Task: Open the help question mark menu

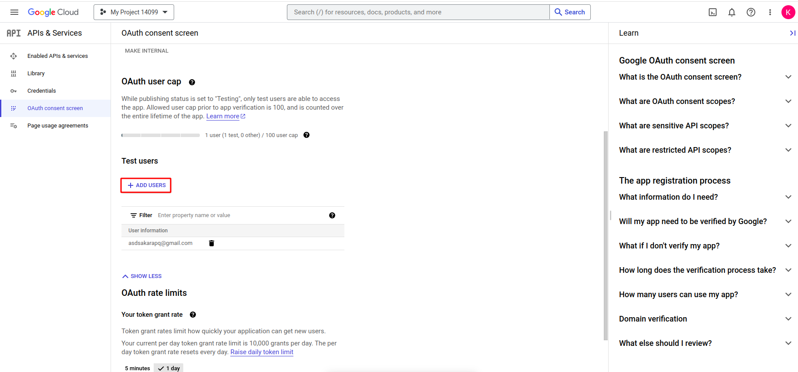Action: [x=751, y=12]
